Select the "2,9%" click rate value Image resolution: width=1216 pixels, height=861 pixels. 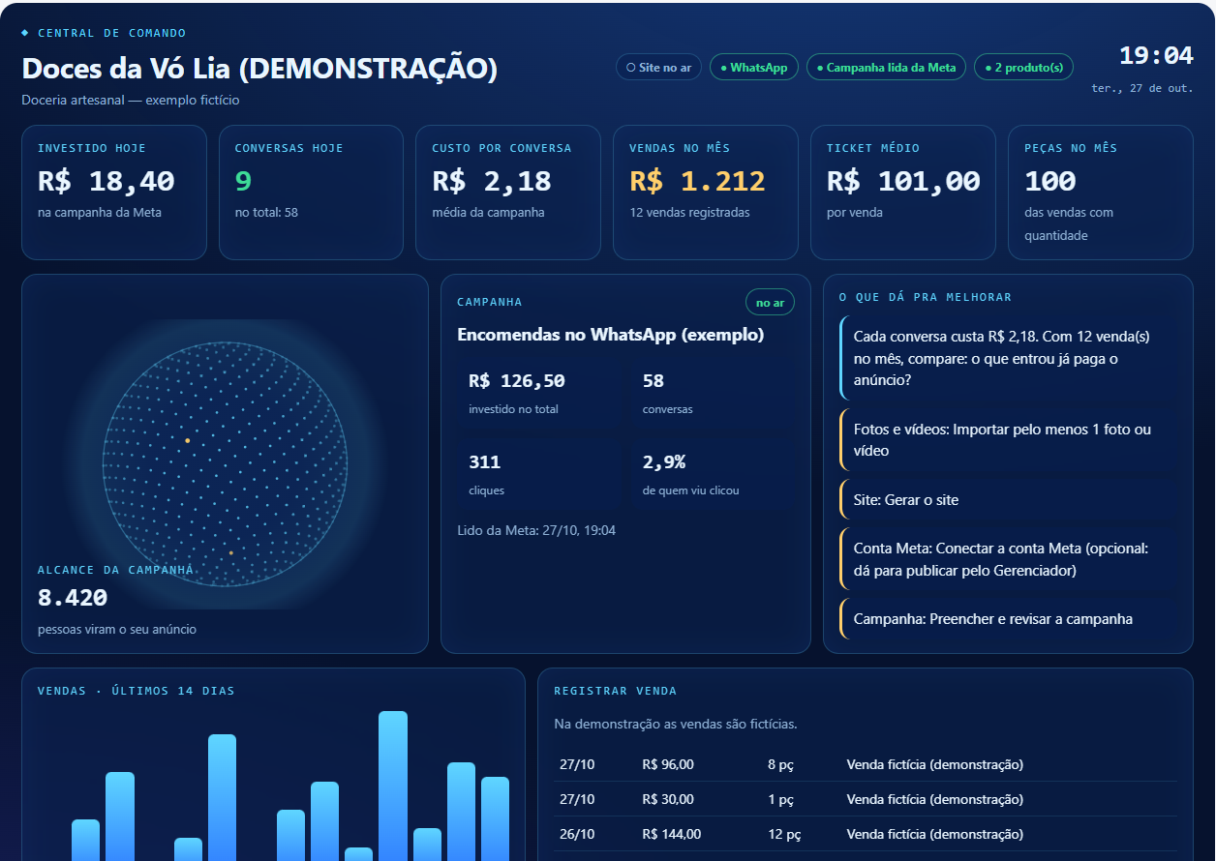pos(664,462)
